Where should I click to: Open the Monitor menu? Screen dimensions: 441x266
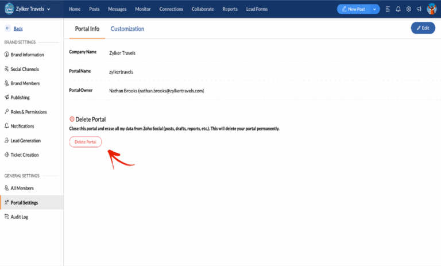pyautogui.click(x=143, y=9)
